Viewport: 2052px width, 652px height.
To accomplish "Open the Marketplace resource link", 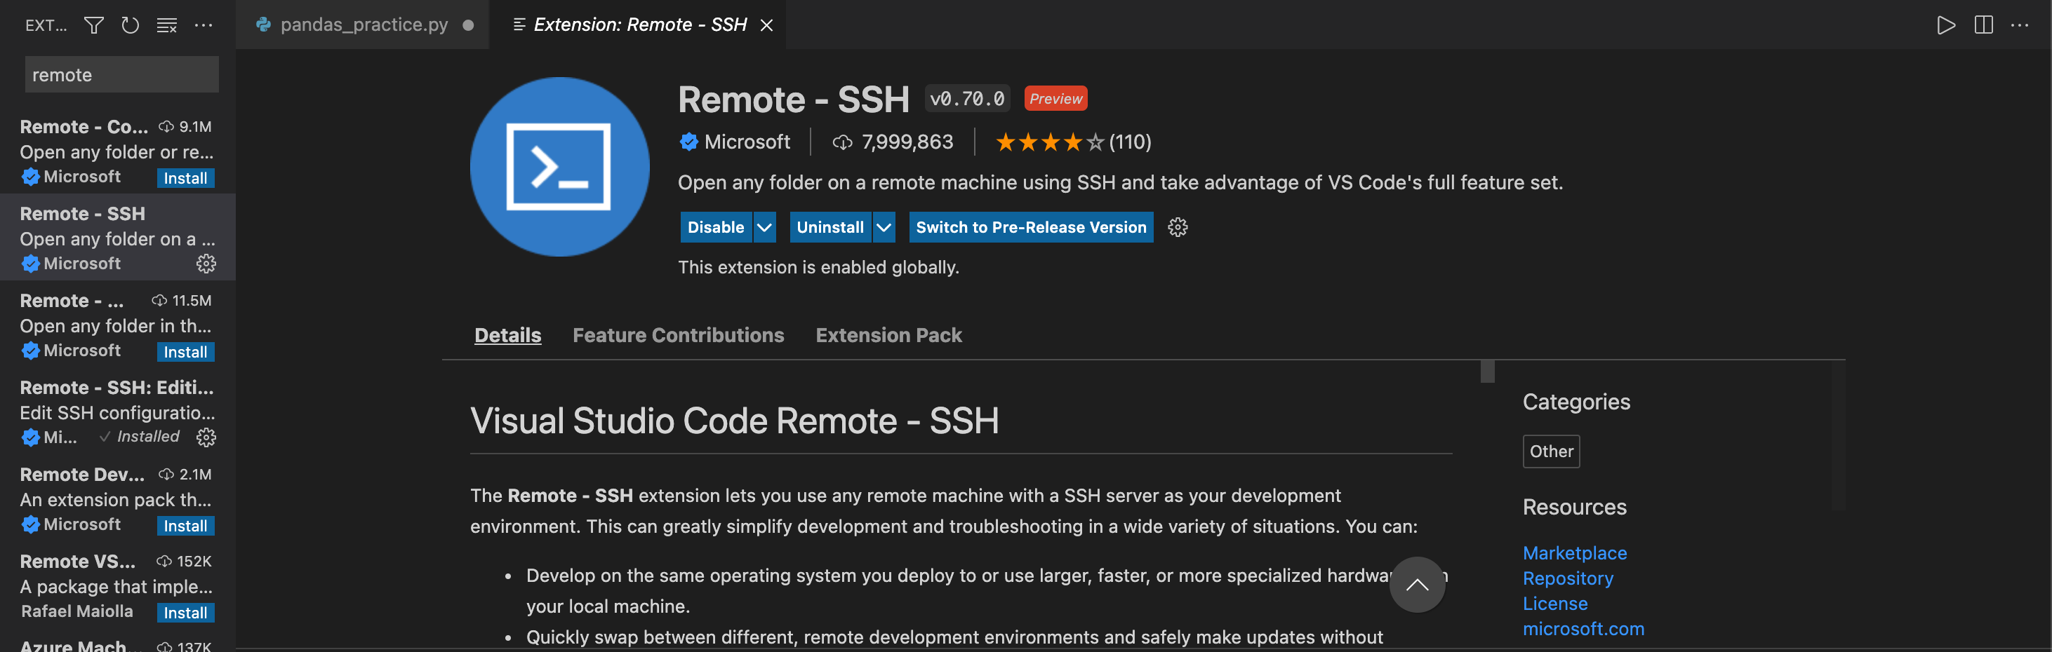I will point(1574,553).
